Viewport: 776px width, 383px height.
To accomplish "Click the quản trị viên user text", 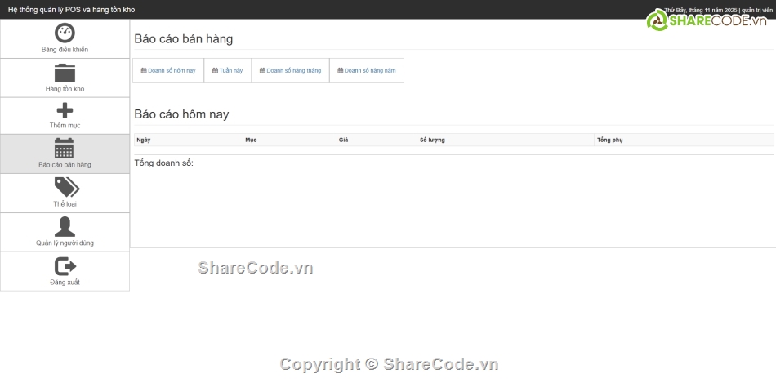I will (756, 10).
